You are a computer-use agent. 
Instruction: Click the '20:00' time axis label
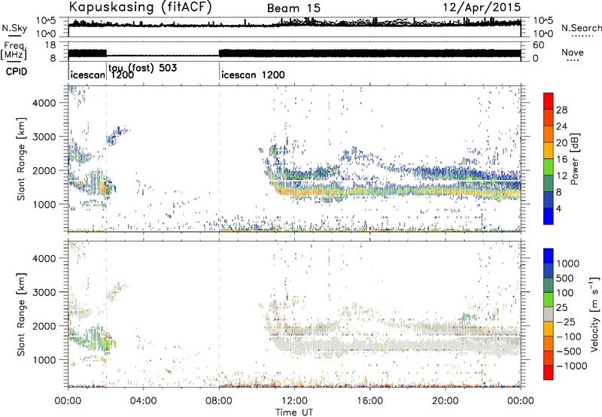445,401
